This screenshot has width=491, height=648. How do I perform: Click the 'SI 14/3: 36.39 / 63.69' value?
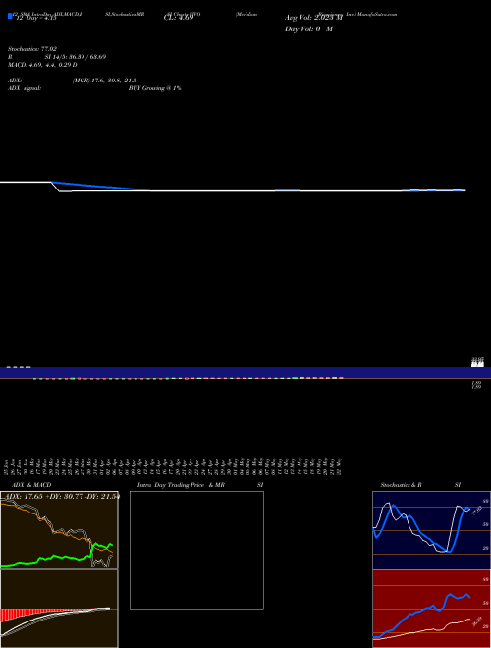(x=76, y=57)
